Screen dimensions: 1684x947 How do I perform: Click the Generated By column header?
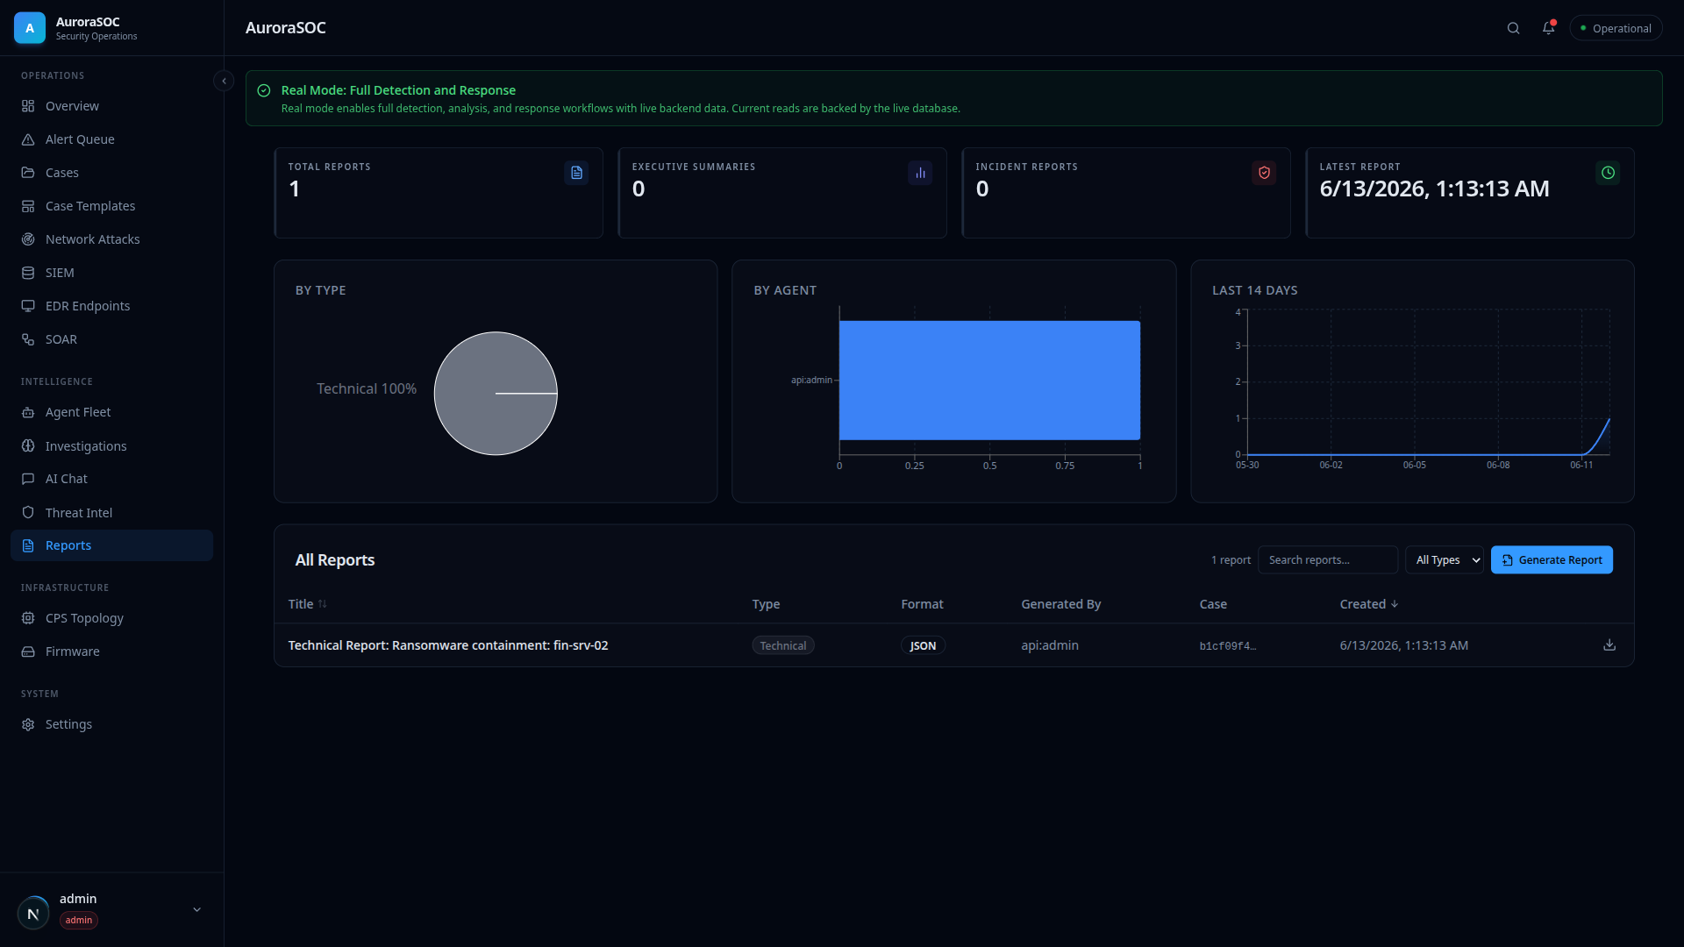(x=1060, y=604)
